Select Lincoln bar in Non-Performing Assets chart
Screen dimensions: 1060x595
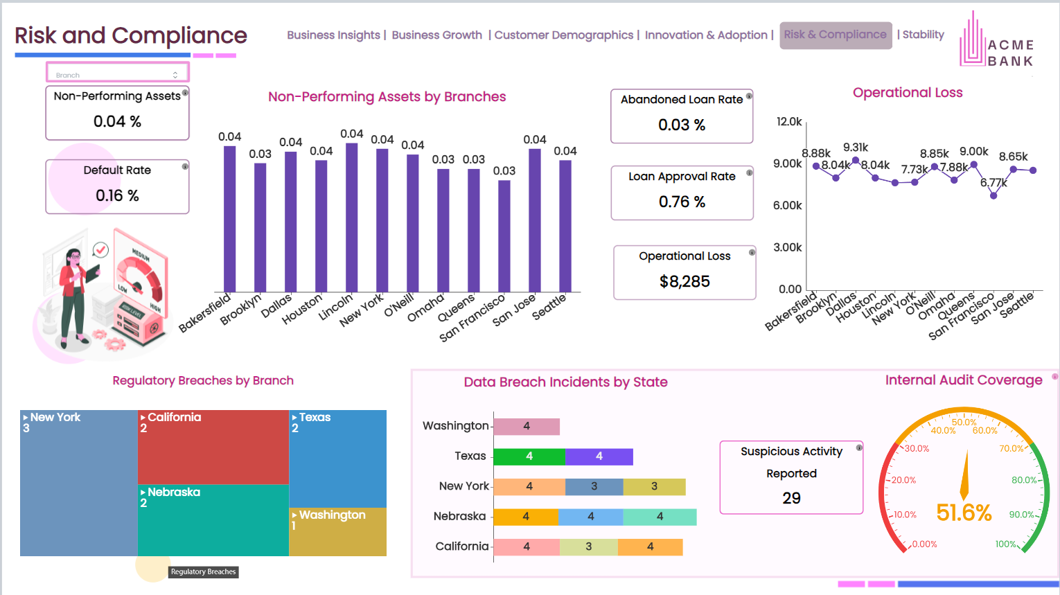tap(352, 217)
